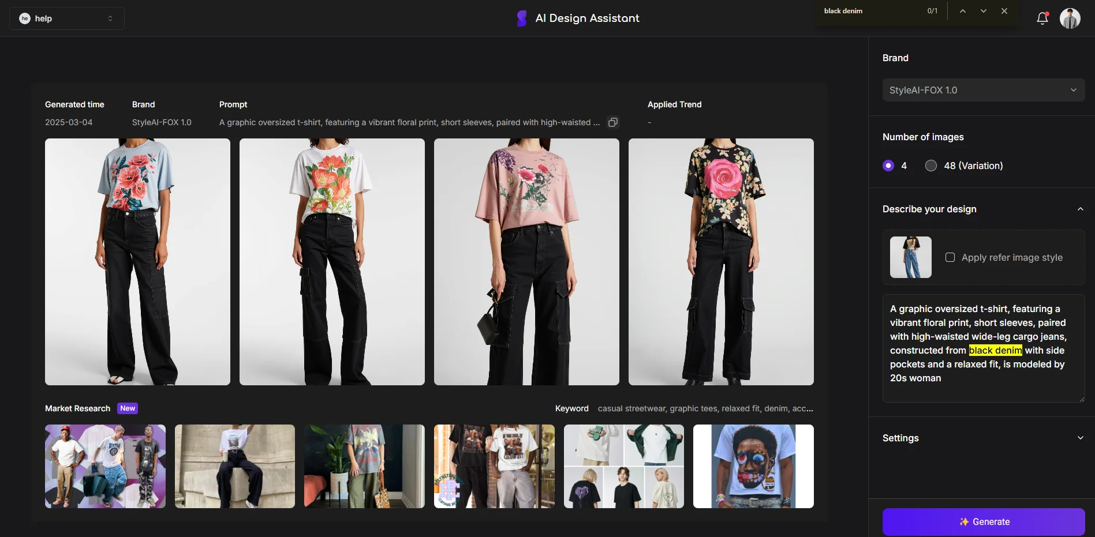Click the Generate button

[983, 521]
